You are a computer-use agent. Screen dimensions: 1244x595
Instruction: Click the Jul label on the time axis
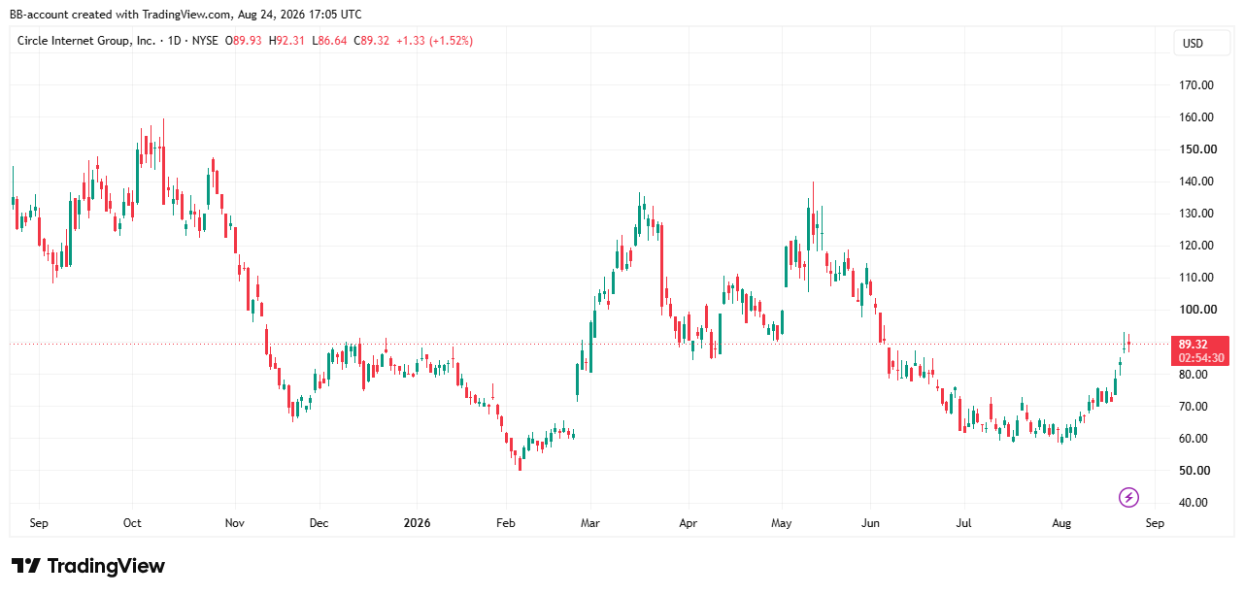tap(964, 523)
